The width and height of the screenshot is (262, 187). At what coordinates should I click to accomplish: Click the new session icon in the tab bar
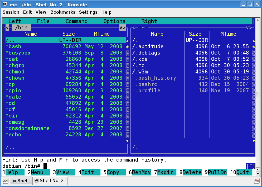(x=6, y=181)
